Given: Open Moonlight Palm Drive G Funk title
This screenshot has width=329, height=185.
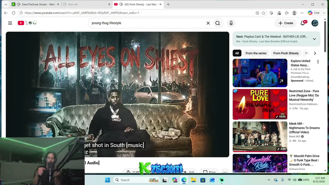Looking at the screenshot, I should (x=304, y=160).
